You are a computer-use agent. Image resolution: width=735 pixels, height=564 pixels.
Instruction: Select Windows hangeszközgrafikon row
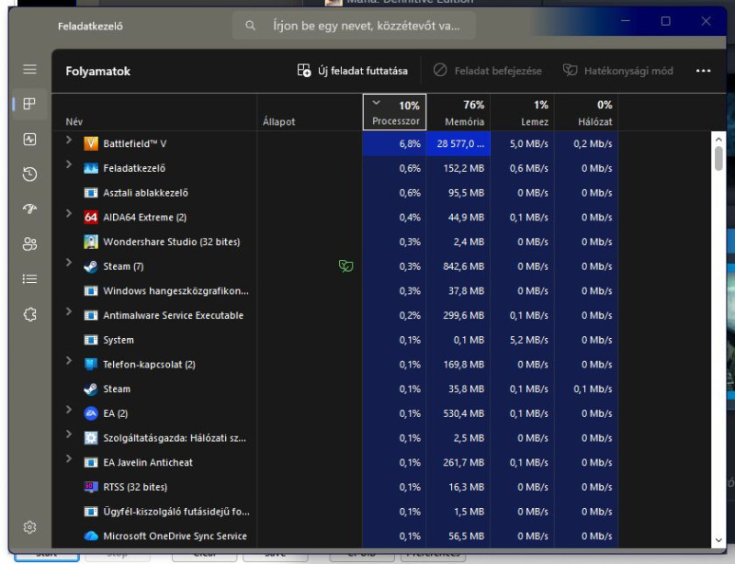tap(334, 290)
